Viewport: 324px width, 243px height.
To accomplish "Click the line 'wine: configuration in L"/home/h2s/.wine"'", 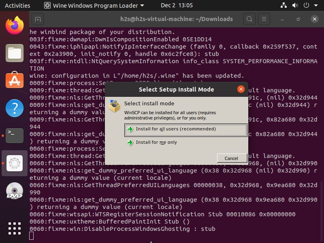I will click(x=136, y=76).
